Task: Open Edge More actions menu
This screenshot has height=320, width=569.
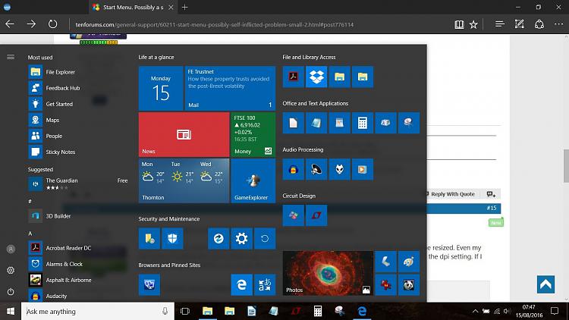Action: pyautogui.click(x=559, y=24)
